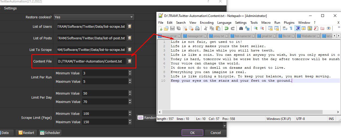Open the Encoding menu
This screenshot has width=341, height=138.
207,23
